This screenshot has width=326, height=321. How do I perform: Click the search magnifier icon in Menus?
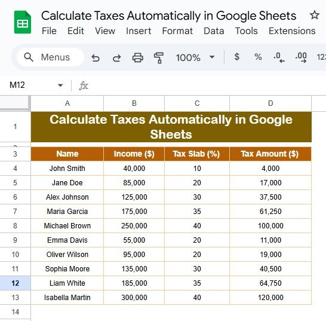coord(29,57)
